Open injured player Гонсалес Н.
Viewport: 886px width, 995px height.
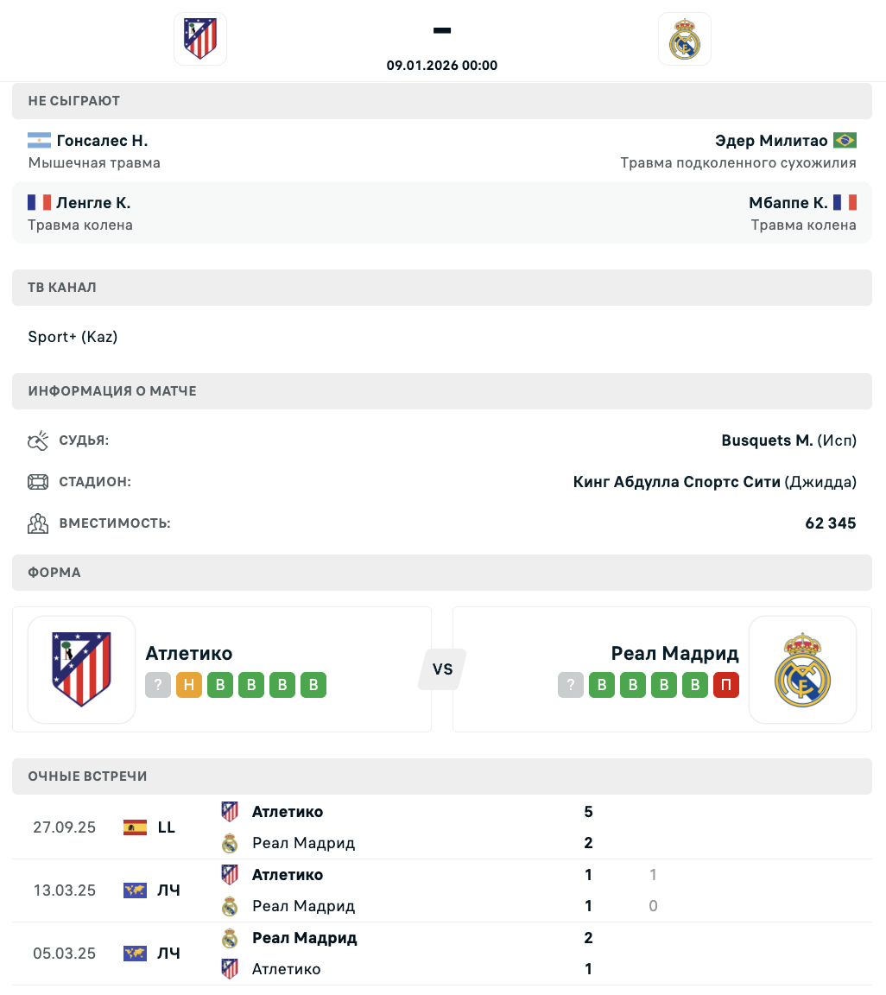click(x=102, y=141)
